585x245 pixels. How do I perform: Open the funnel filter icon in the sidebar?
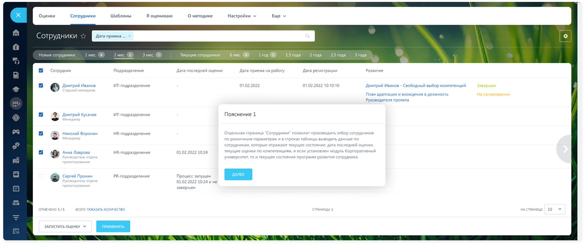[16, 218]
